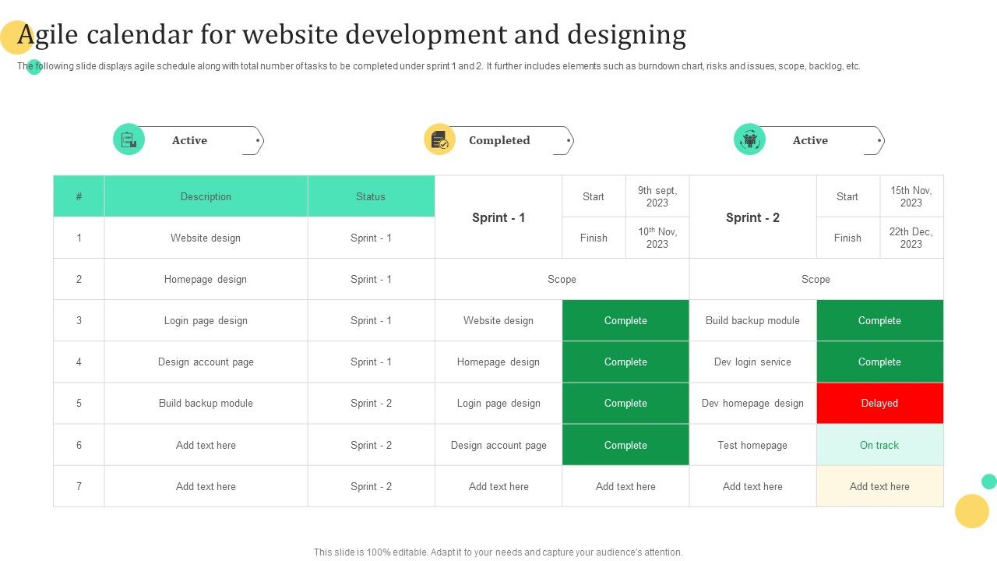Click the green Complete cell beside scope 'Website design'
Image resolution: width=997 pixels, height=561 pixels.
coord(625,320)
